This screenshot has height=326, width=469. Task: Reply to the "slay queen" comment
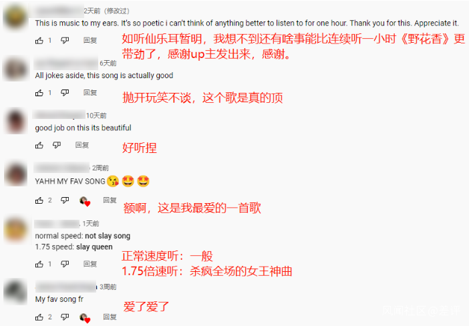(90, 264)
